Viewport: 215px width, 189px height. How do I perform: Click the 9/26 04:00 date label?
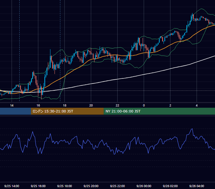(x=197, y=186)
